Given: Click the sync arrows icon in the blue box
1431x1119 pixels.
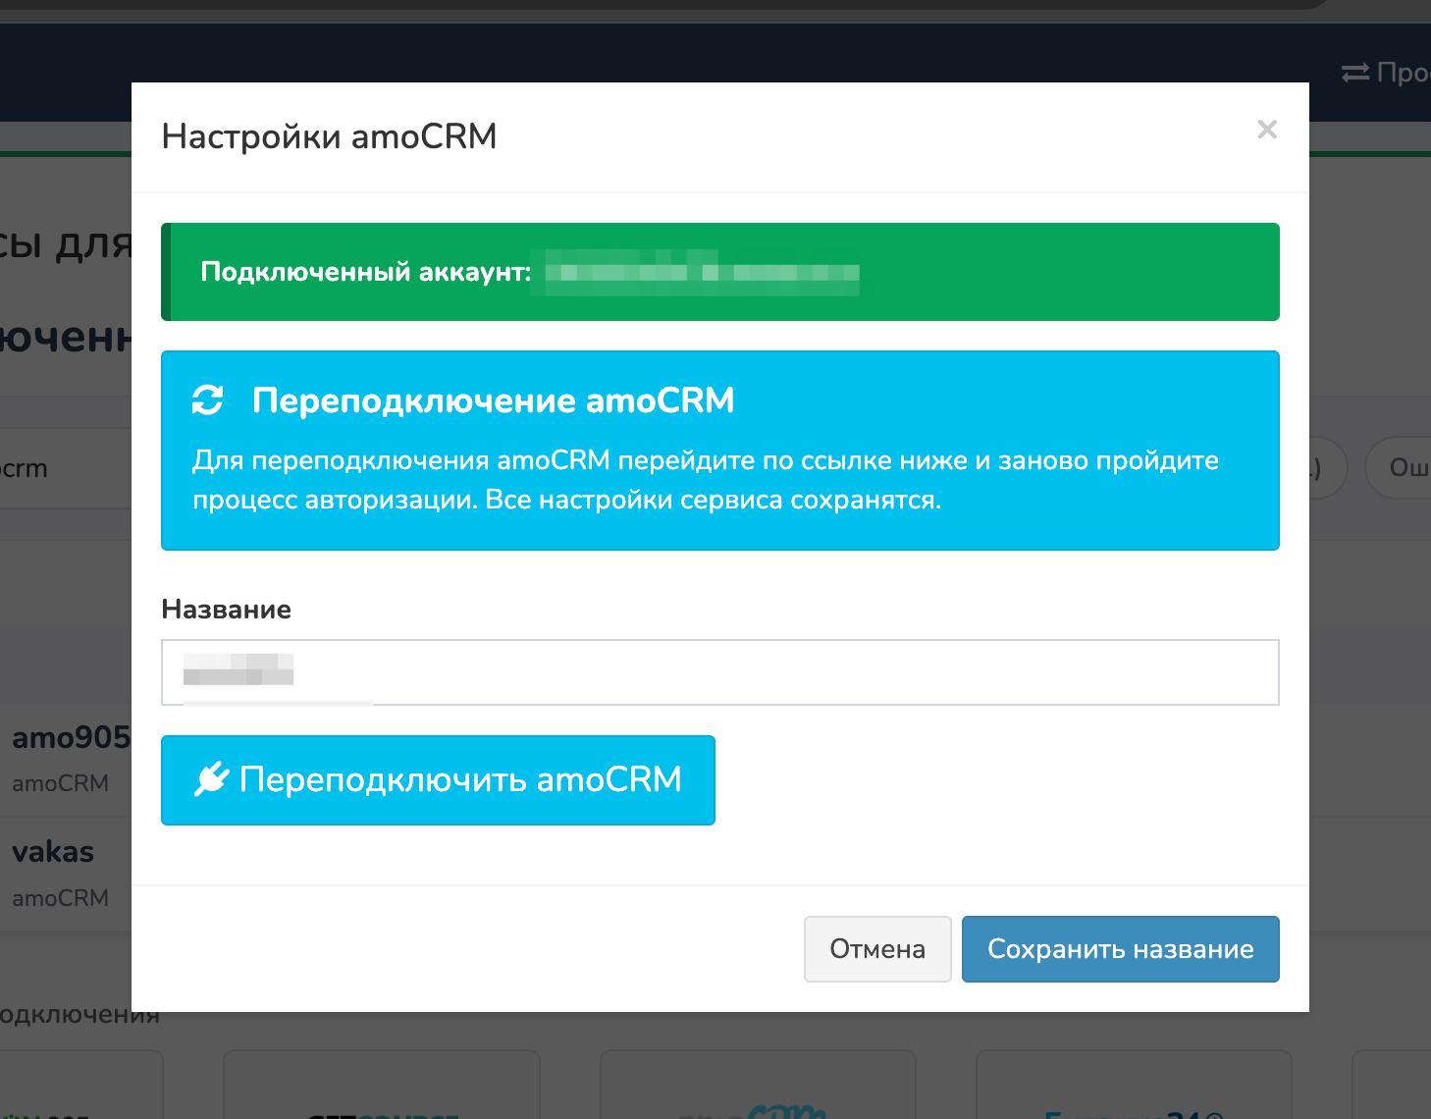Looking at the screenshot, I should [x=208, y=400].
